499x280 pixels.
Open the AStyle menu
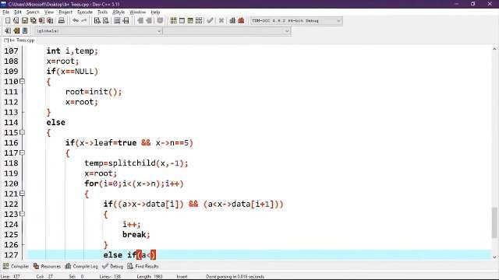(x=119, y=12)
